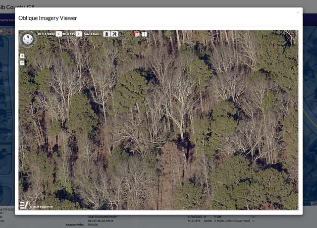
Task: Open the measurement tools icon
Action: tap(114, 34)
